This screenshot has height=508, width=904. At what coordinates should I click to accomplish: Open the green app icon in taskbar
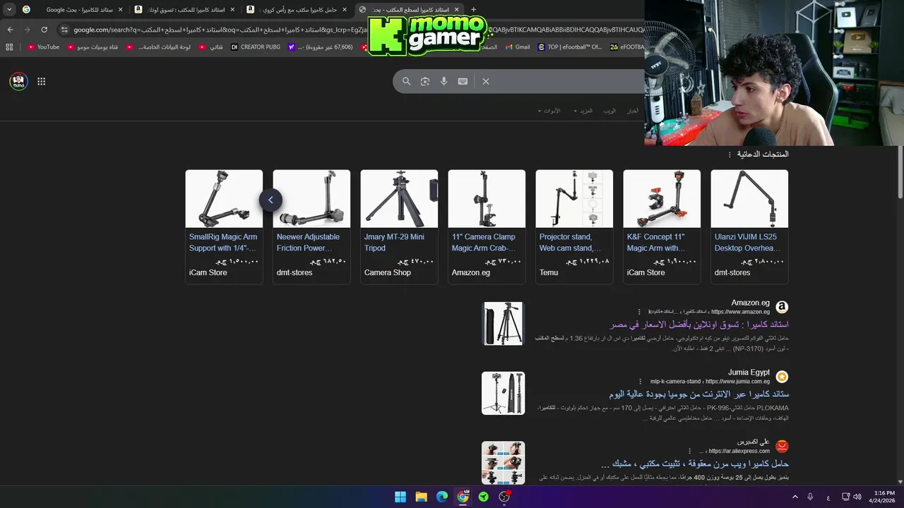484,497
